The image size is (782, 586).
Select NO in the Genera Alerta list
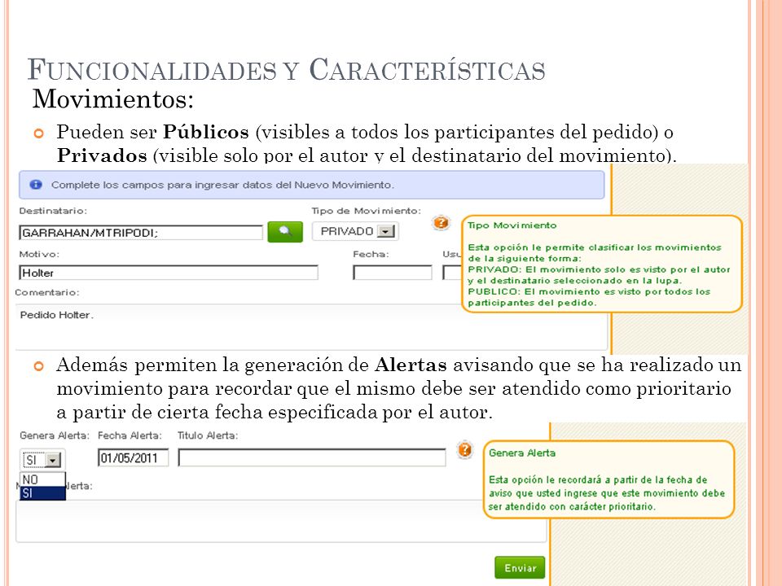(42, 479)
